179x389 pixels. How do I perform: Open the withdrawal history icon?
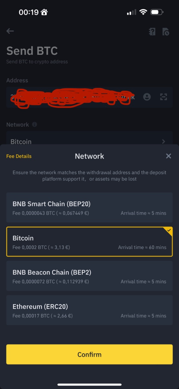pyautogui.click(x=165, y=31)
